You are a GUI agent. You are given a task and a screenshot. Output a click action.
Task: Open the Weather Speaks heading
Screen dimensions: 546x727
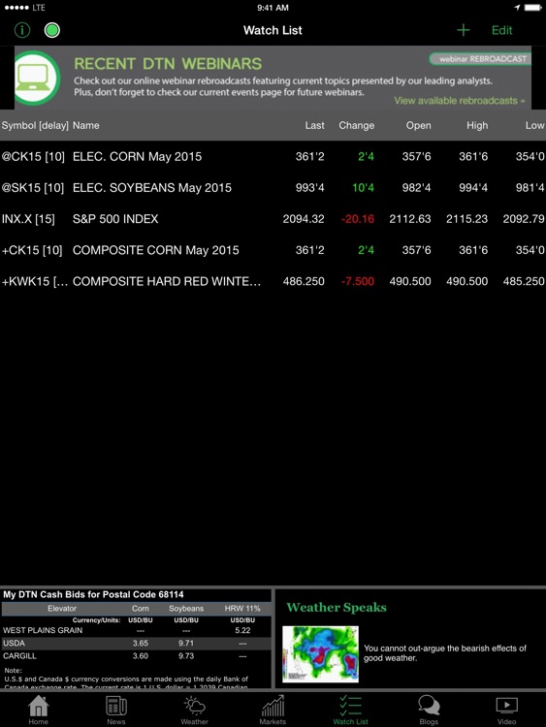tap(337, 608)
